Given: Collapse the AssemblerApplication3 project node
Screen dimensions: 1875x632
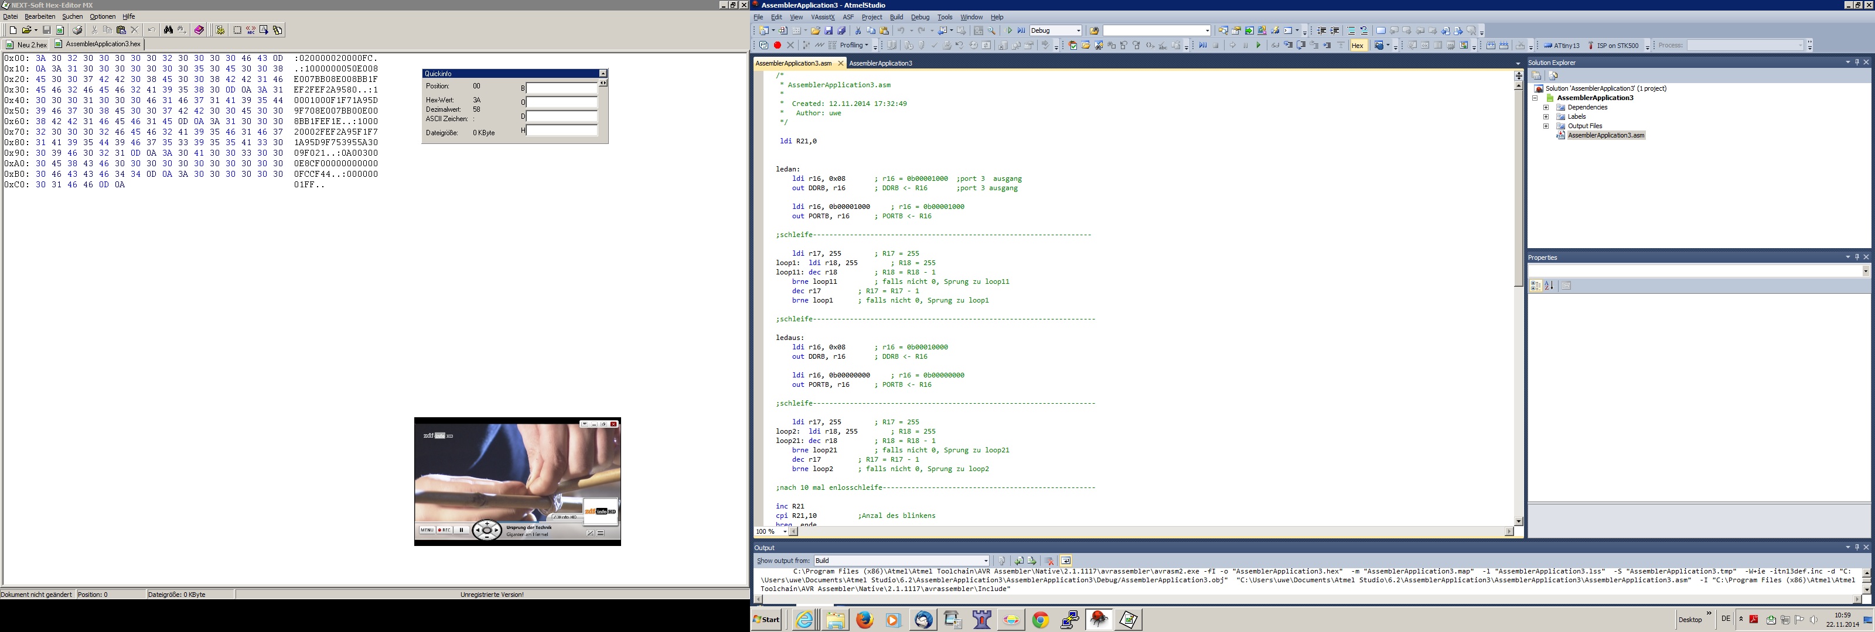Looking at the screenshot, I should tap(1535, 98).
